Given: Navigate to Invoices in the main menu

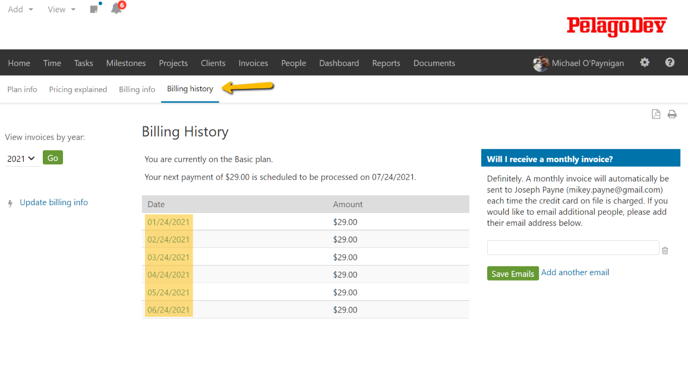Looking at the screenshot, I should click(x=253, y=62).
